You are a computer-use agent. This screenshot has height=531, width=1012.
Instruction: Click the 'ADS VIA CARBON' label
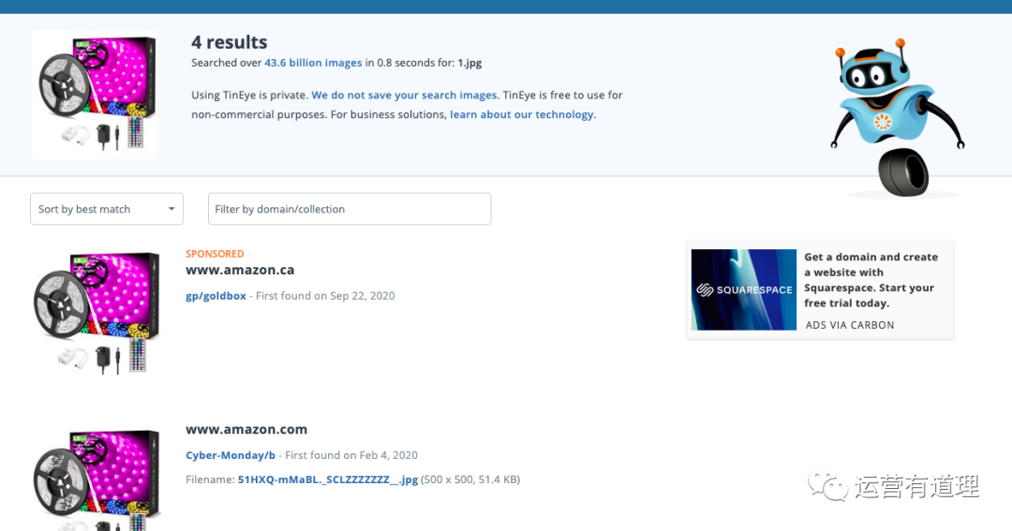pos(850,325)
